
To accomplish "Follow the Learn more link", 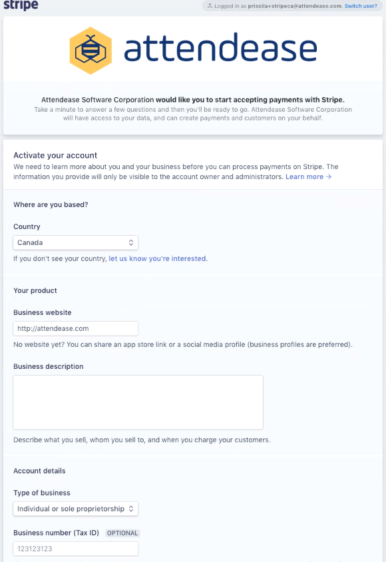I will 306,176.
